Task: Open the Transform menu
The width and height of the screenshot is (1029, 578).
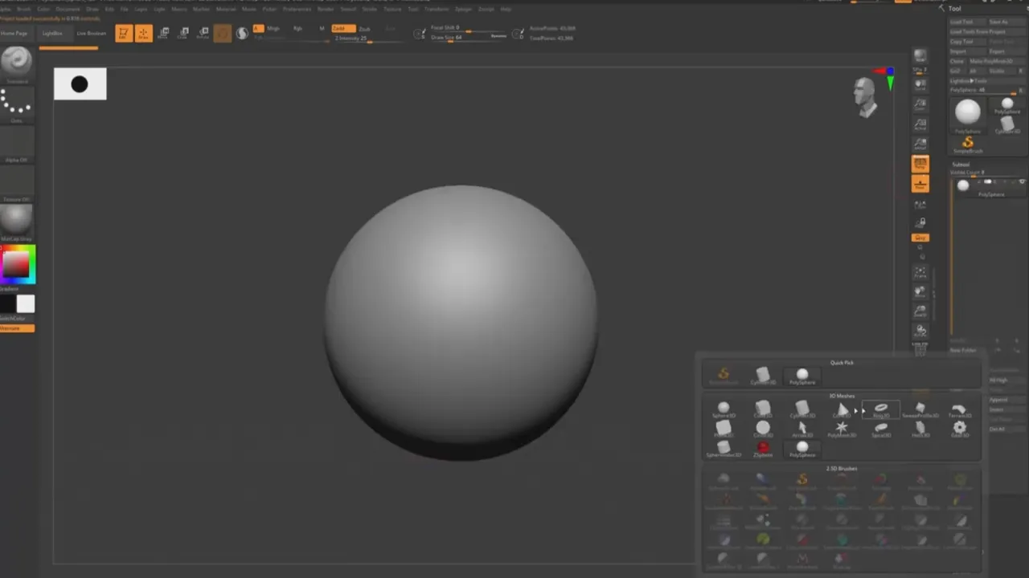Action: [437, 9]
